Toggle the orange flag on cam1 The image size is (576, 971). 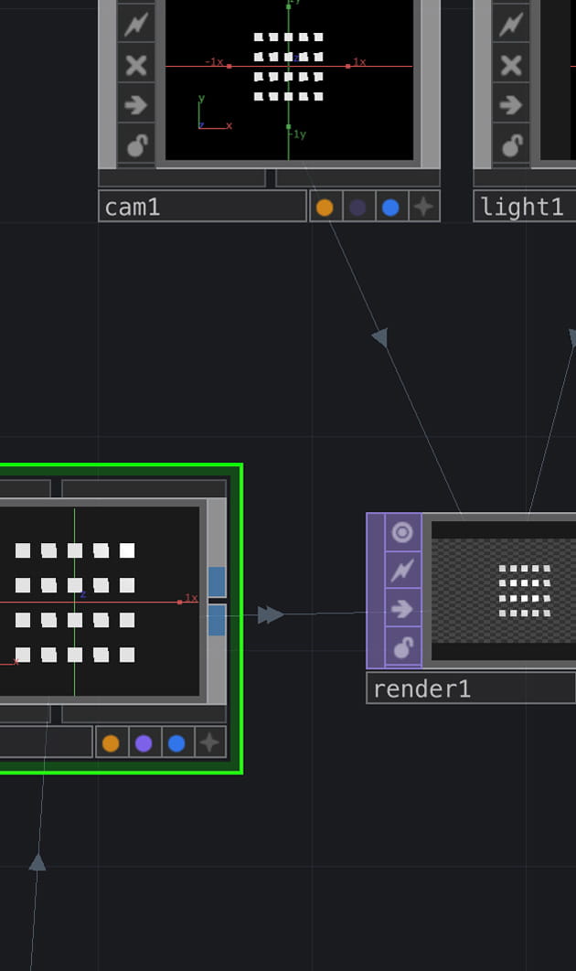point(325,208)
